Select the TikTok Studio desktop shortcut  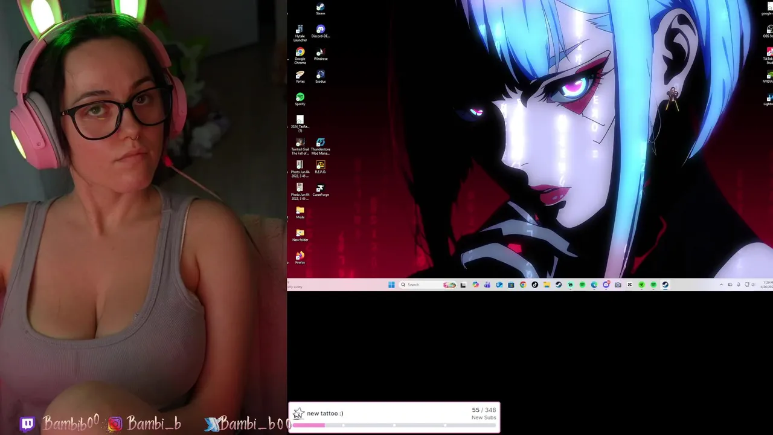coord(769,56)
